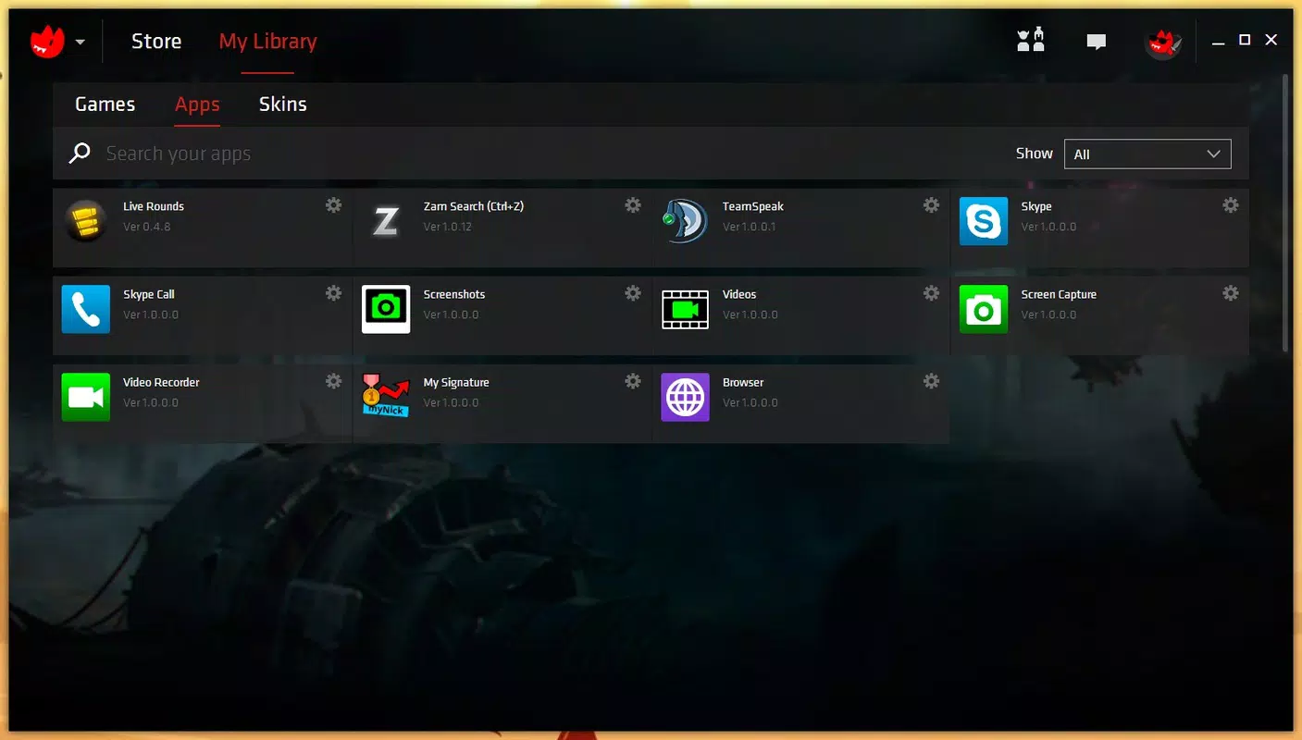This screenshot has height=740, width=1302.
Task: Click the red logo in the header
Action: coord(47,42)
